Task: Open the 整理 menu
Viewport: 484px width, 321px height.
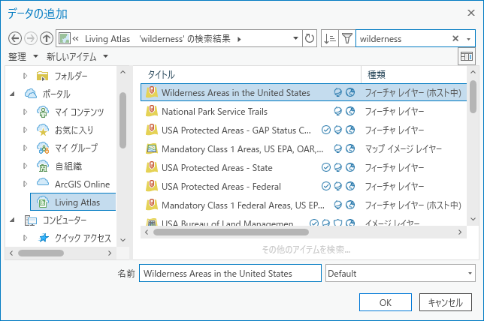Action: [x=22, y=57]
